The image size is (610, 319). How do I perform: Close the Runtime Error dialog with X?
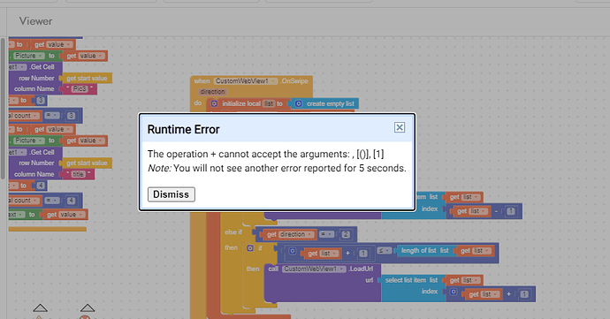click(x=400, y=127)
